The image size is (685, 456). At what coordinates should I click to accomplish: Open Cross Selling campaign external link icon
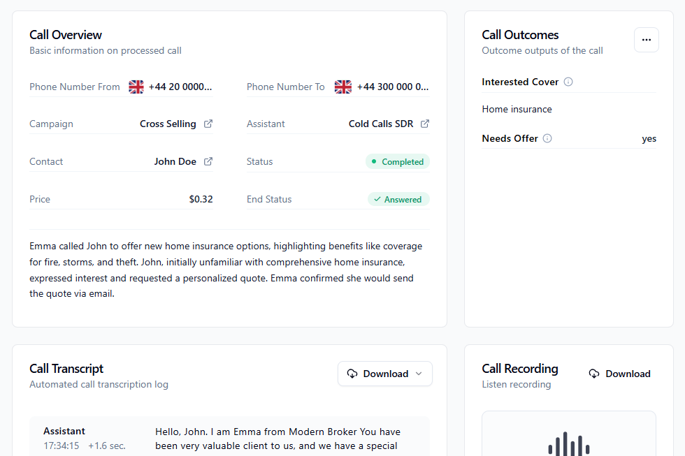[208, 124]
